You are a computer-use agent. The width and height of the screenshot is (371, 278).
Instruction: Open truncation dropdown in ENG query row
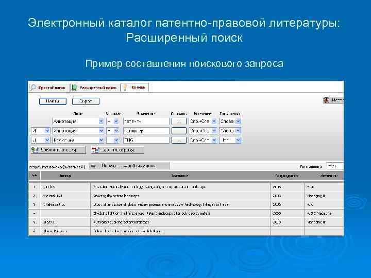[203, 140]
